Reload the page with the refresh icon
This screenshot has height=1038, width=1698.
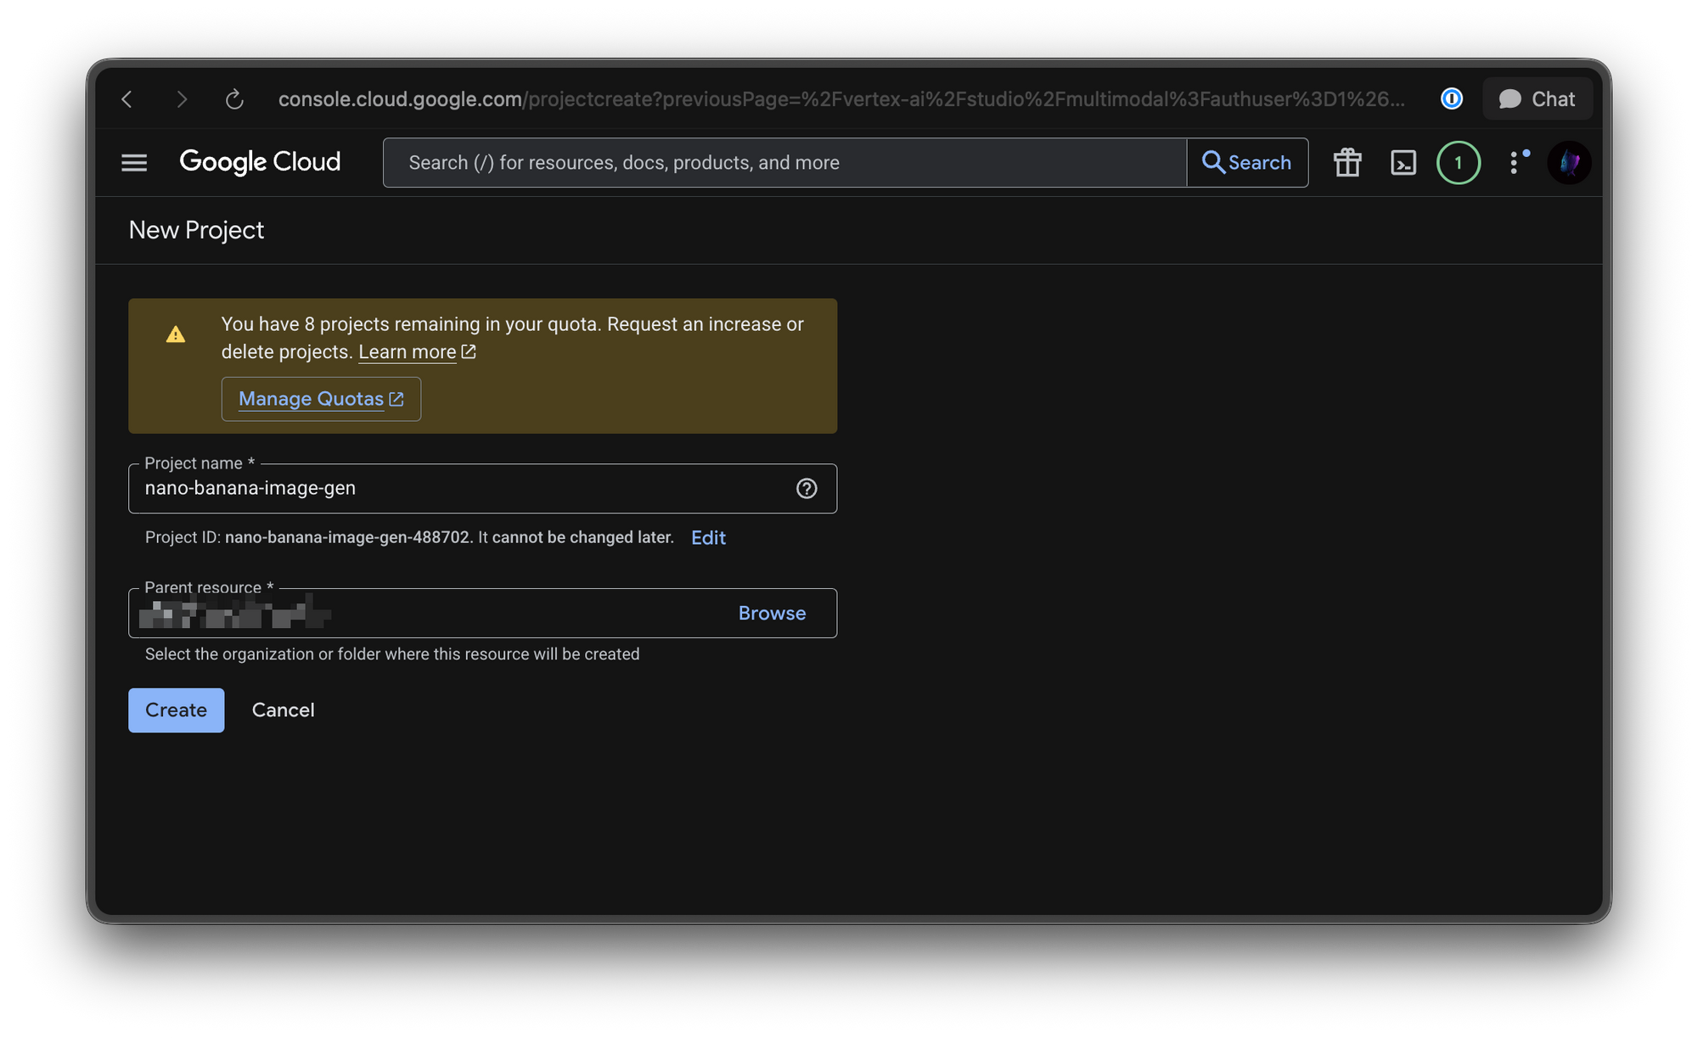click(x=234, y=99)
